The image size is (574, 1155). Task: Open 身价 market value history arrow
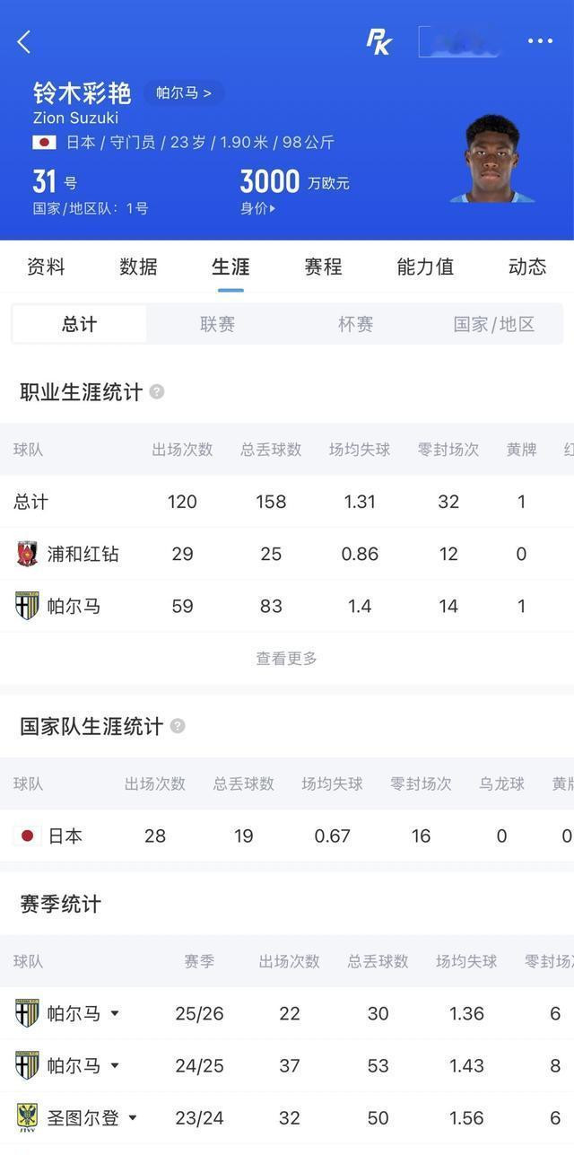pos(258,208)
